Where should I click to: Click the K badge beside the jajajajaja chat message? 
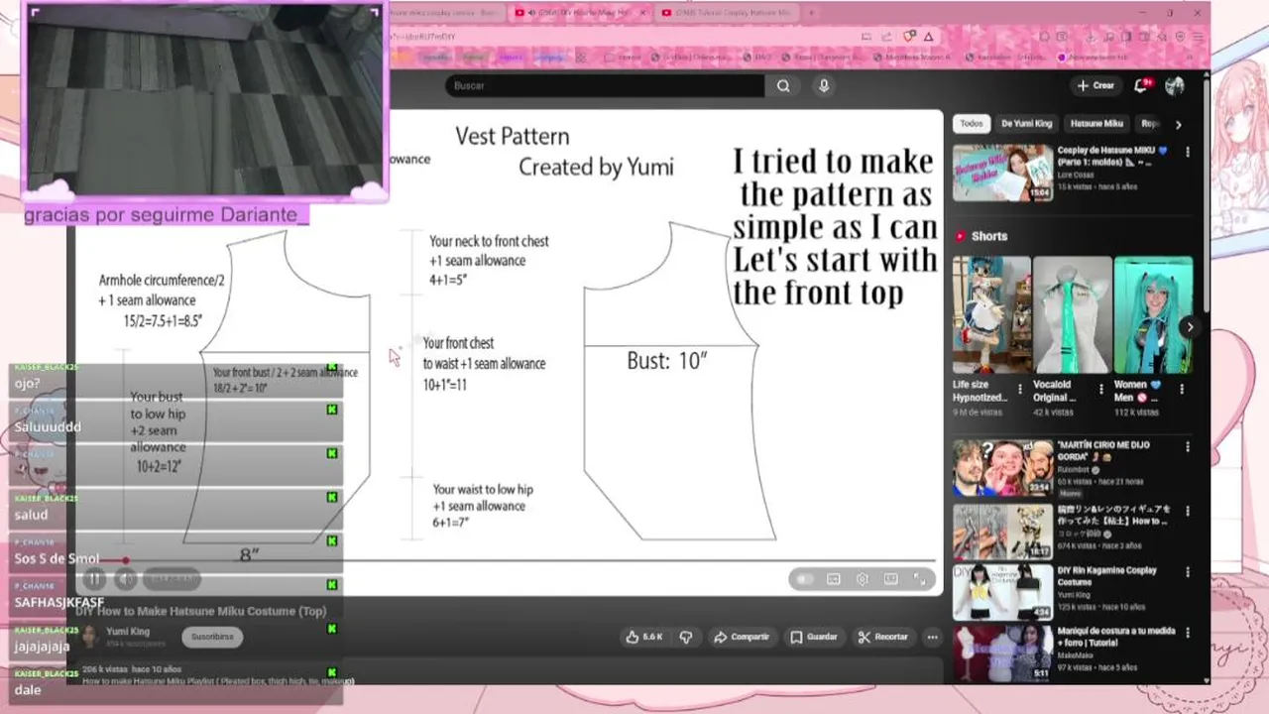coord(332,629)
